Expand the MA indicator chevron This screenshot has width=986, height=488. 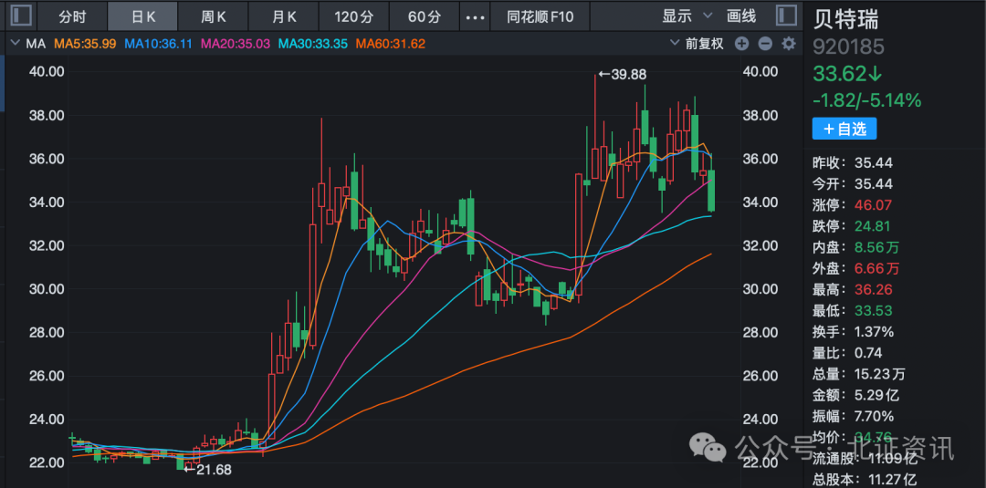(x=15, y=44)
